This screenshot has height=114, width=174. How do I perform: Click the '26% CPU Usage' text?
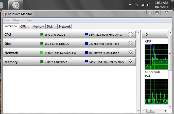tap(55, 35)
